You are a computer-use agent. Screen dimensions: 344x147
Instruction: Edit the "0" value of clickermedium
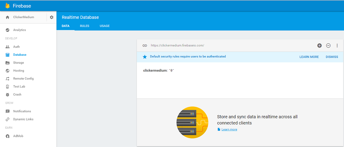coord(171,70)
